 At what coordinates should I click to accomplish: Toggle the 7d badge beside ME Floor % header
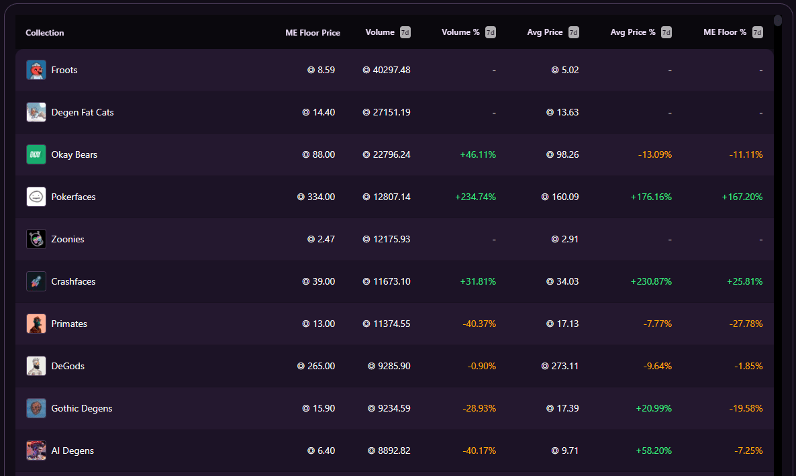(x=758, y=32)
